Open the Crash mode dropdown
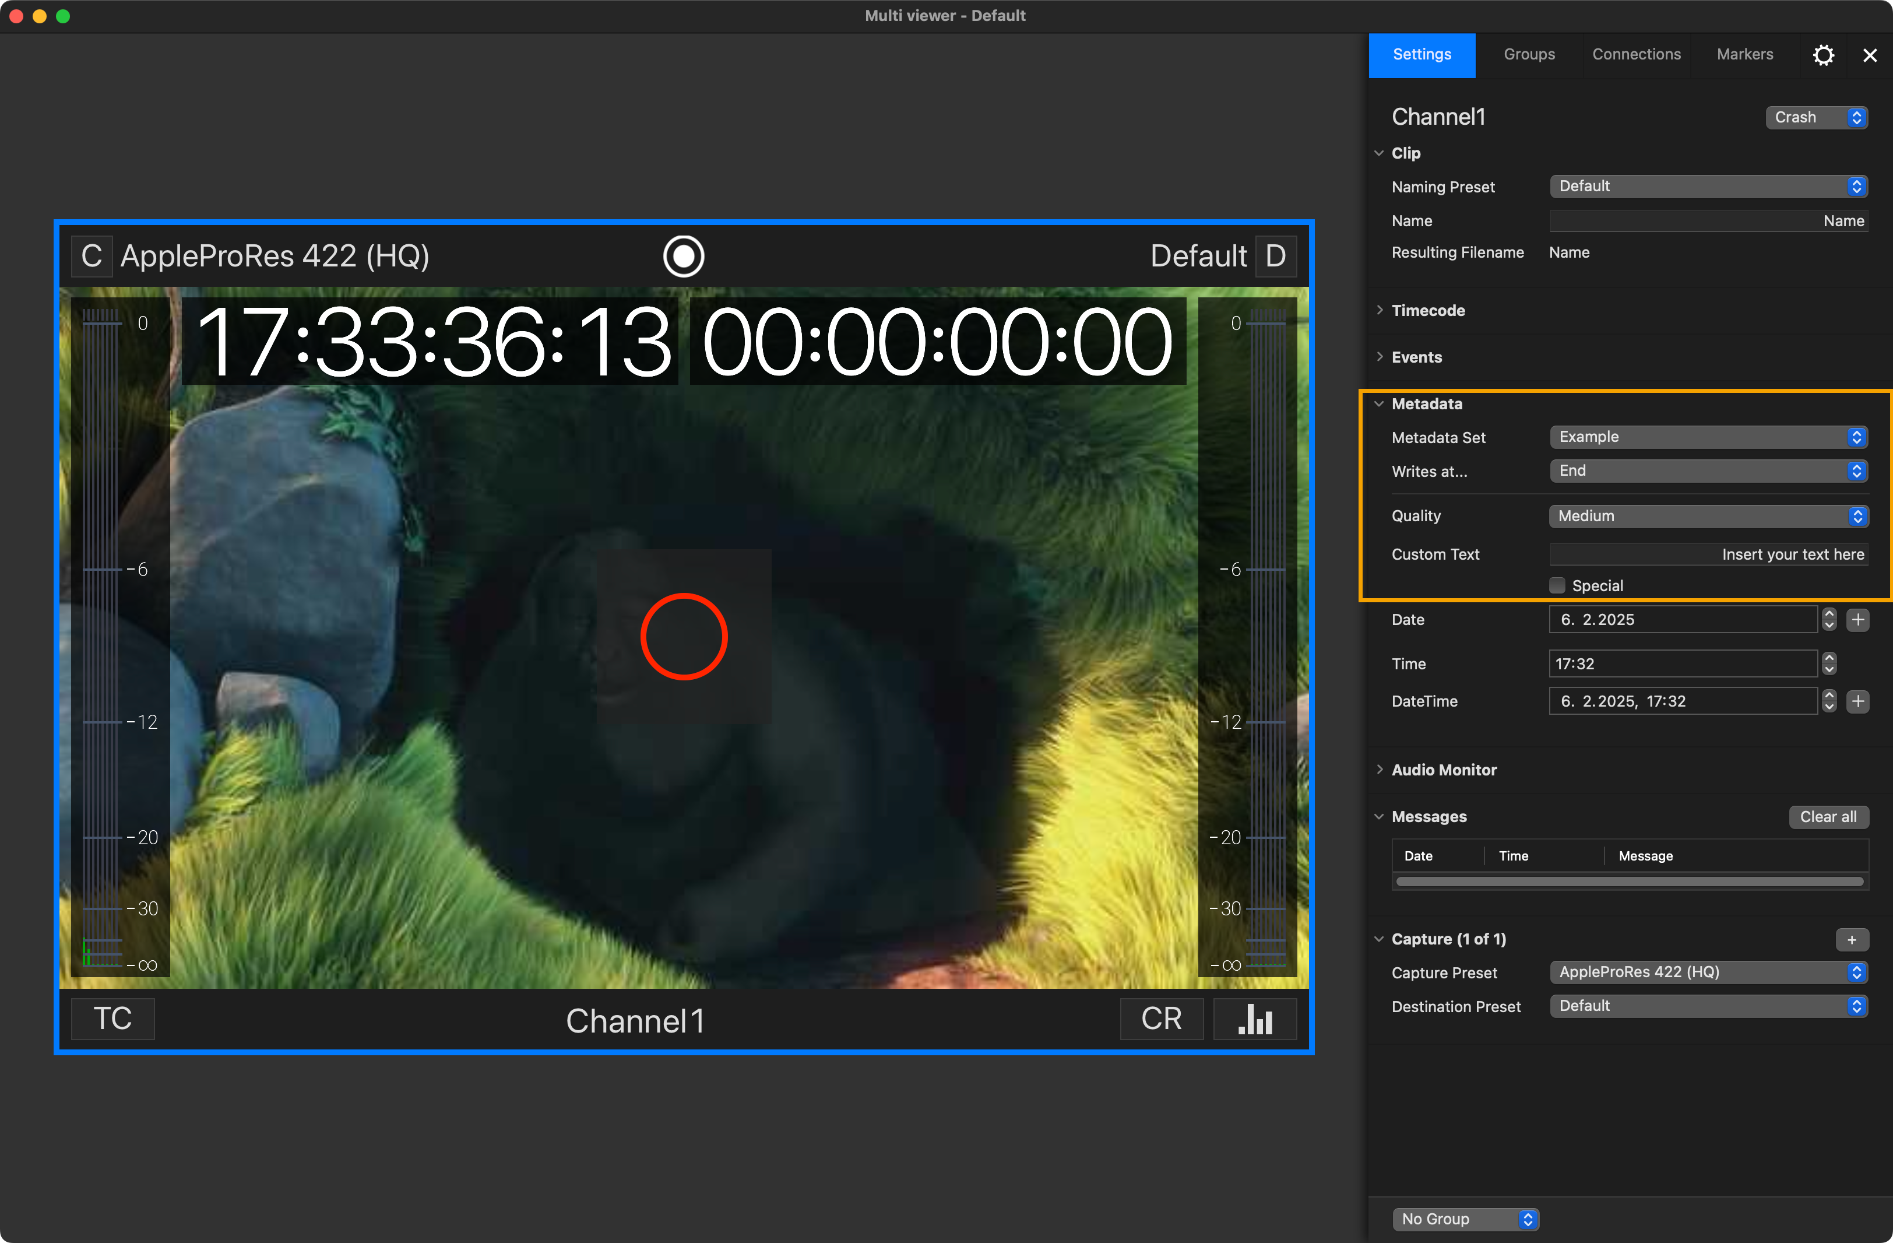This screenshot has width=1893, height=1243. pos(1816,118)
